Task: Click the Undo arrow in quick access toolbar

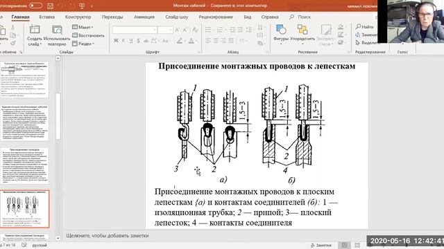Action: pos(60,6)
